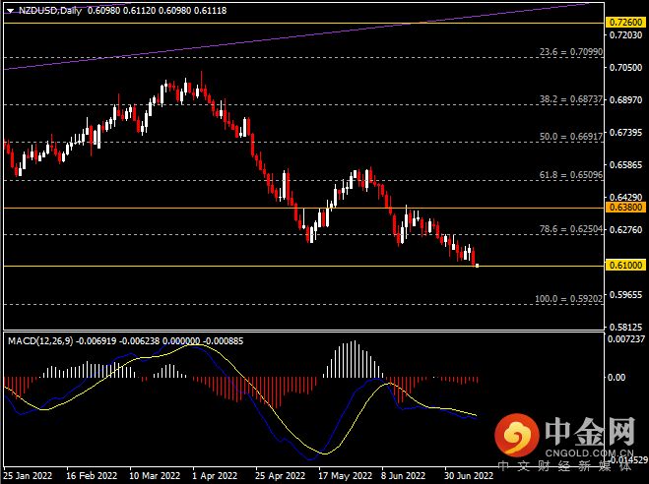The width and height of the screenshot is (649, 484).
Task: Click the 0.72030 price axis value
Action: tap(625, 35)
